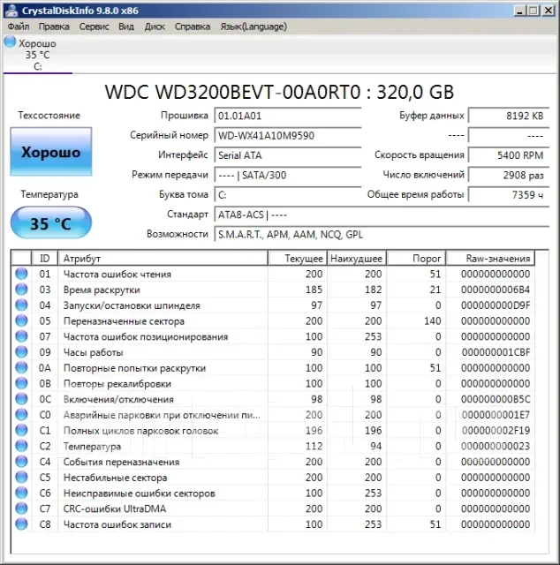This screenshot has width=560, height=565.
Task: Open the Сервис menu
Action: click(x=94, y=26)
